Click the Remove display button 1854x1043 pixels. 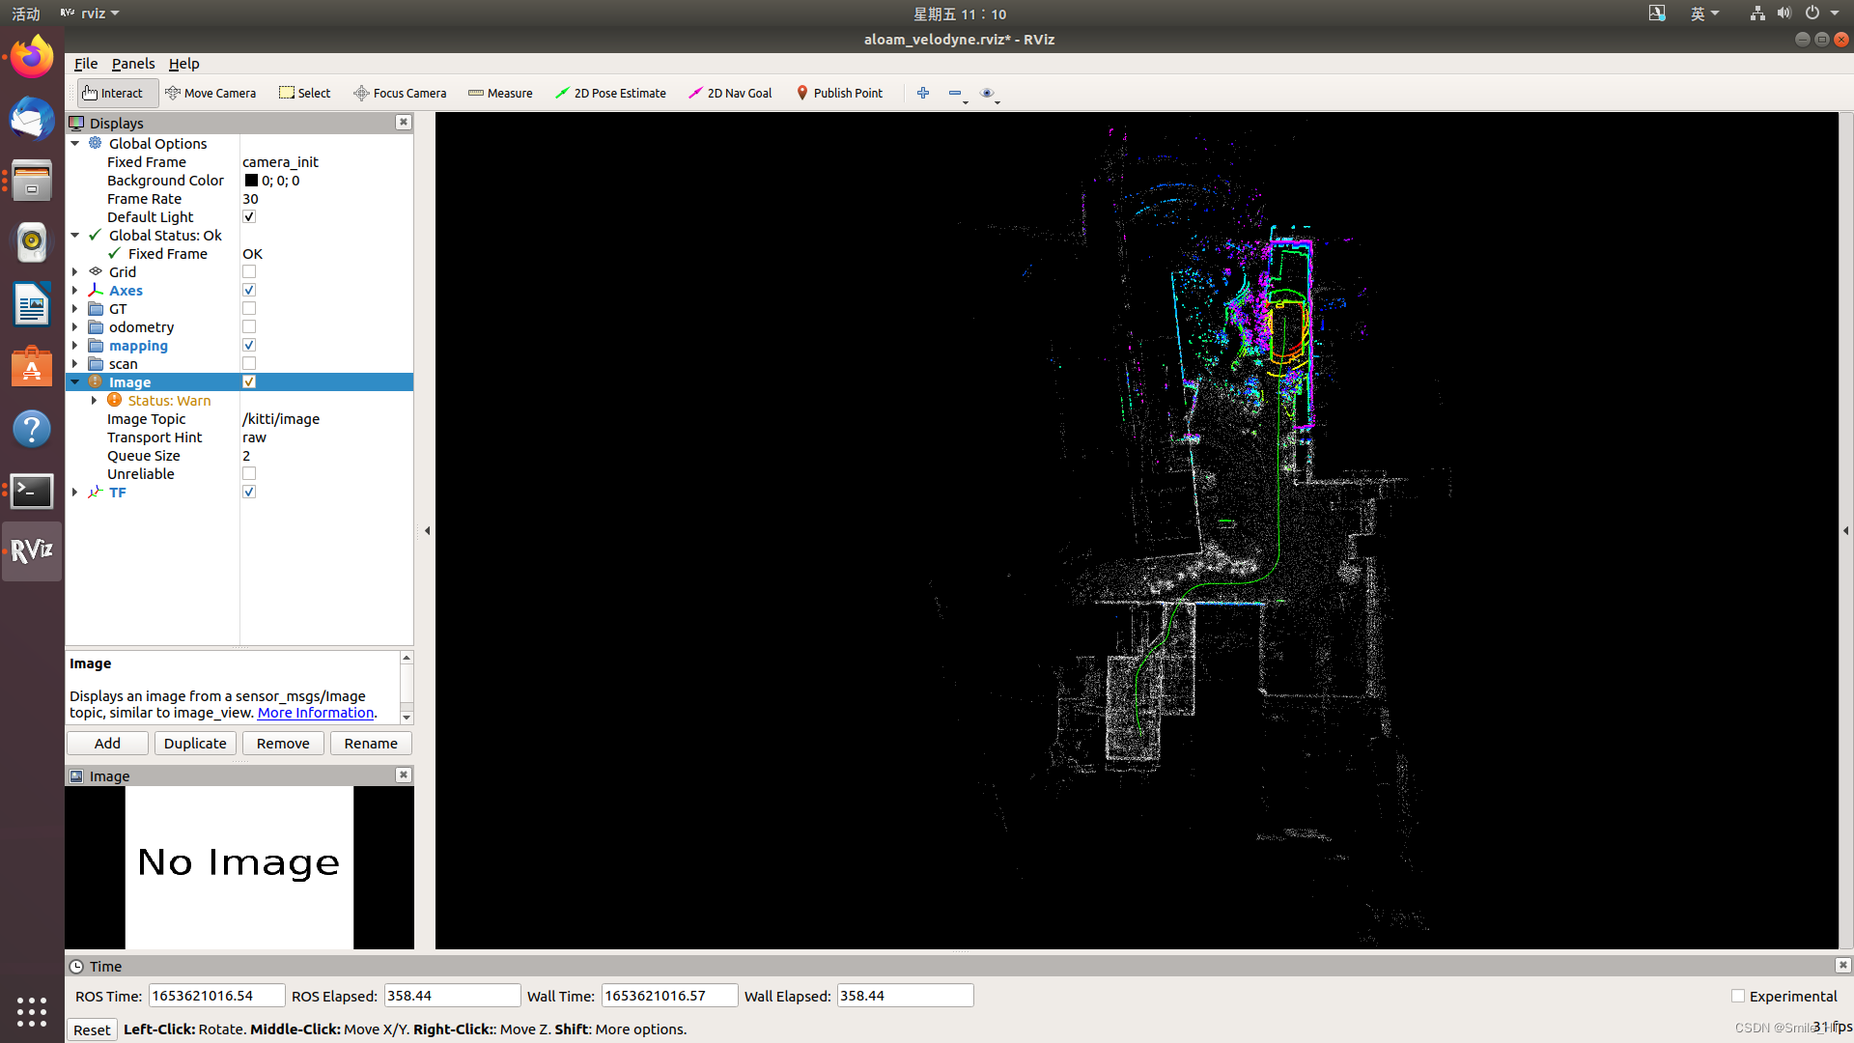(x=283, y=744)
